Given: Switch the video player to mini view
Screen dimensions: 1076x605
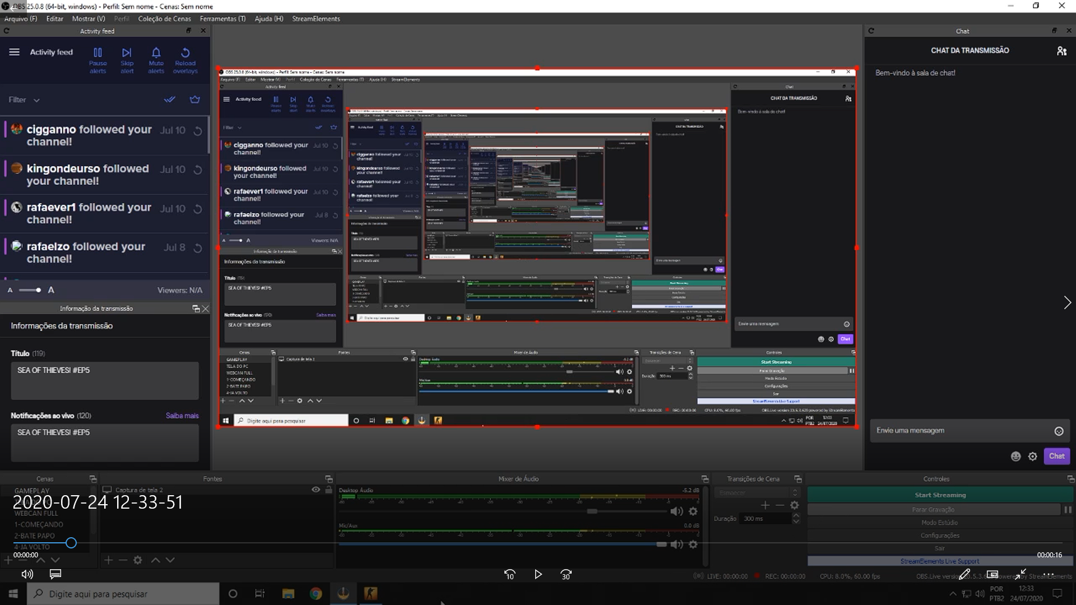Looking at the screenshot, I should tap(992, 575).
